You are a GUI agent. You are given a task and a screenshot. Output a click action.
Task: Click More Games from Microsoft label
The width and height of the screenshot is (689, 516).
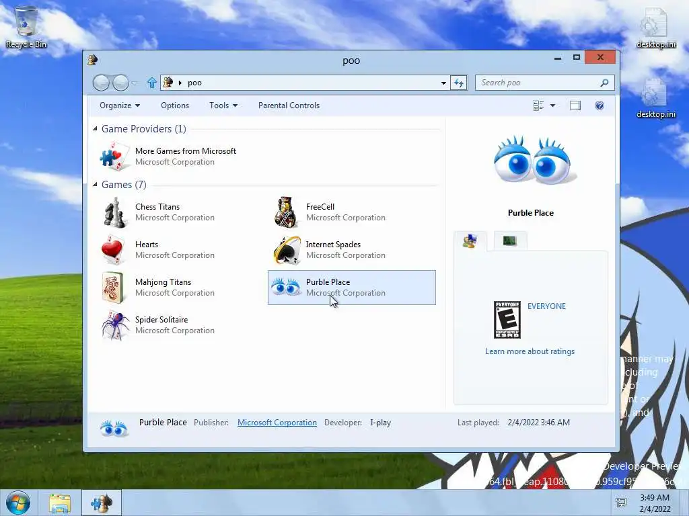(x=186, y=151)
